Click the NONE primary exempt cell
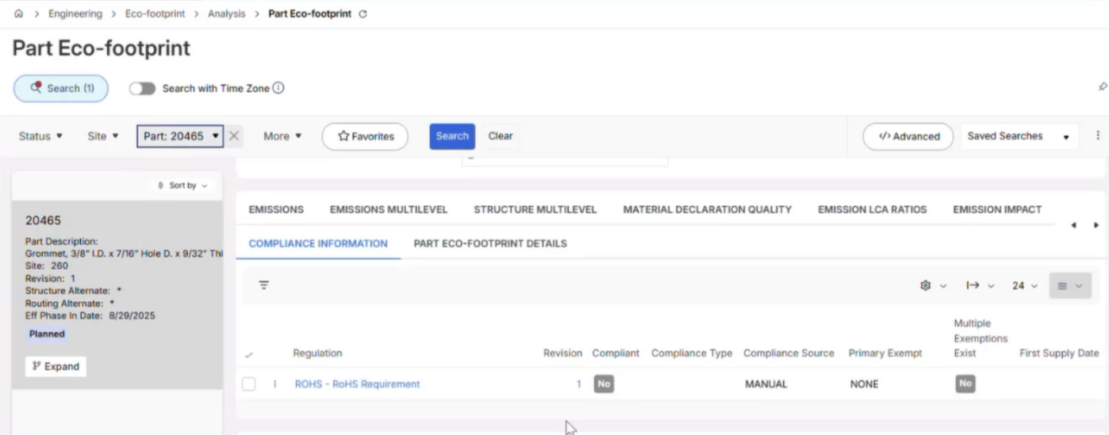 point(864,384)
